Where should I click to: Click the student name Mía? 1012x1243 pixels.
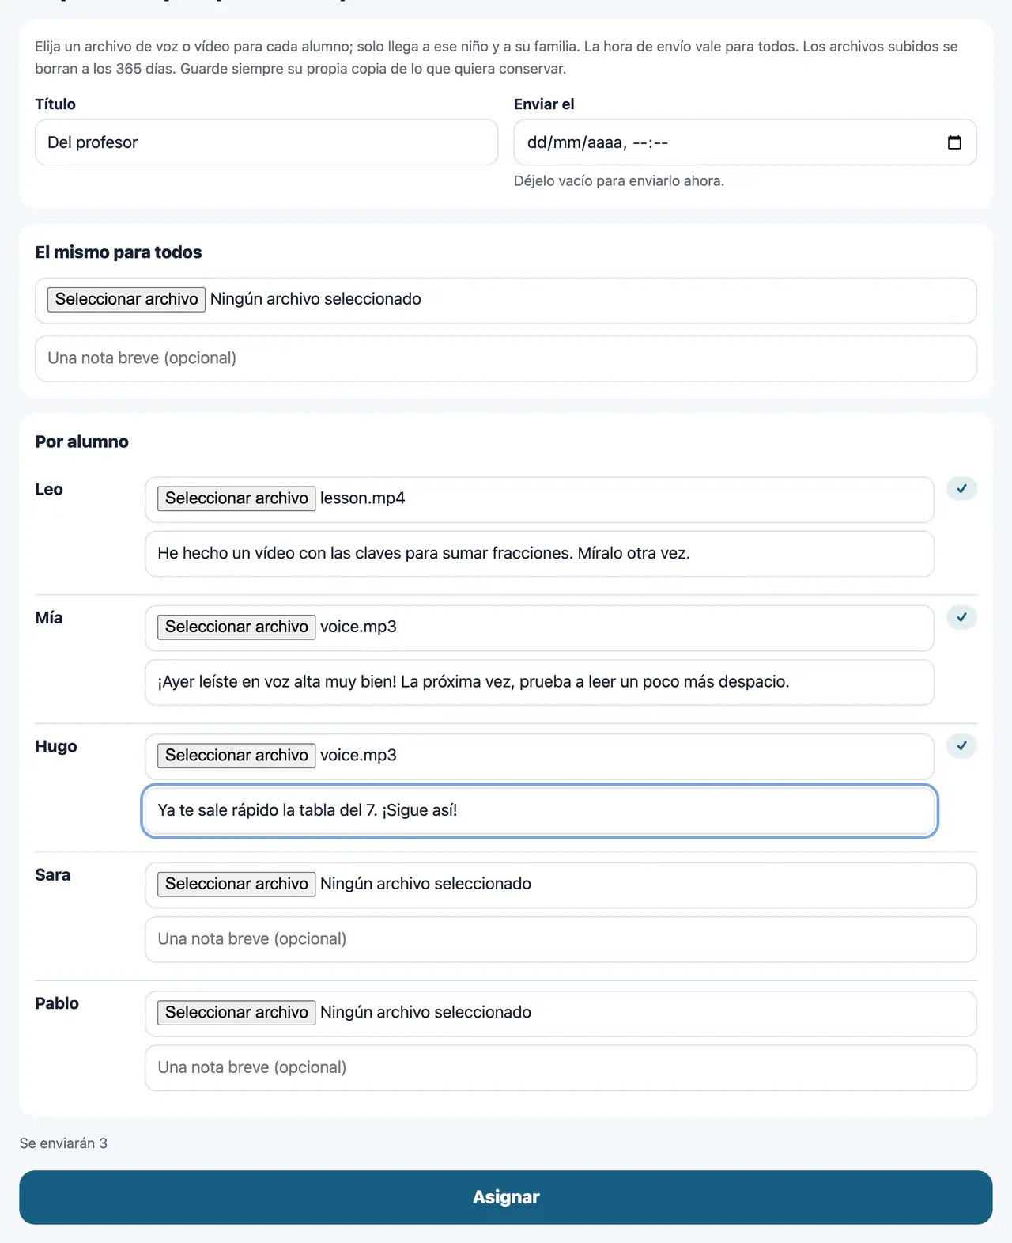(49, 618)
